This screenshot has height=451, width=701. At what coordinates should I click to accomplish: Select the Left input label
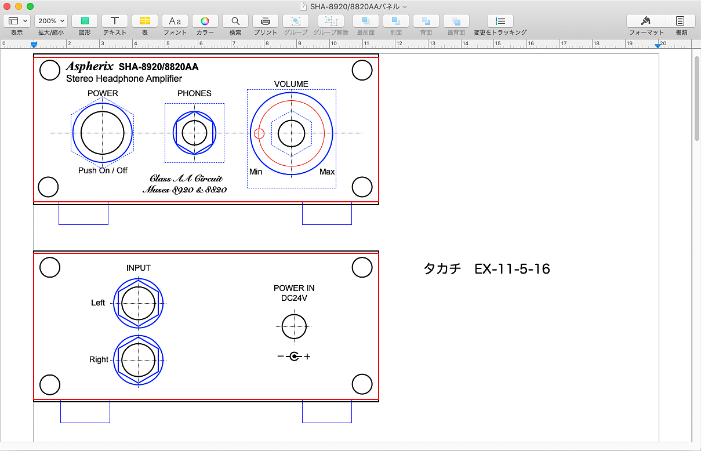point(98,303)
